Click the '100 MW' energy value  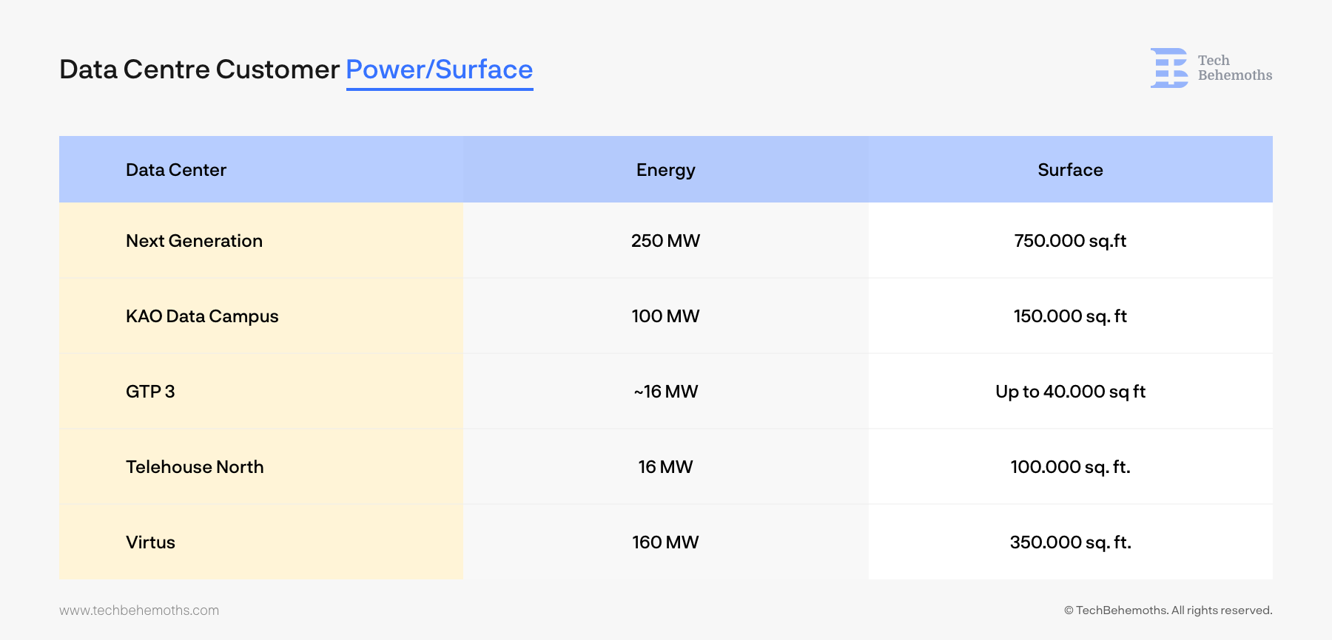[x=665, y=316]
